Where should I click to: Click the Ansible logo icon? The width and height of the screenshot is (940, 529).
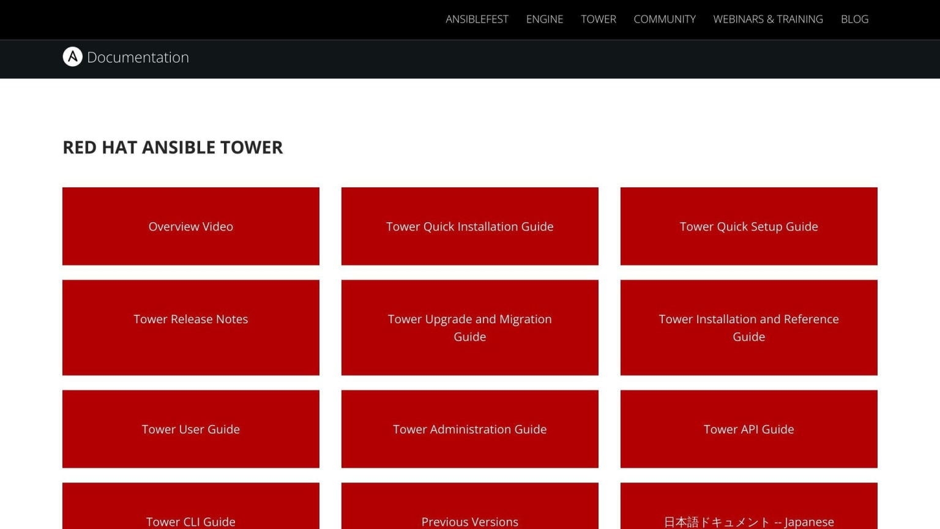click(x=72, y=57)
